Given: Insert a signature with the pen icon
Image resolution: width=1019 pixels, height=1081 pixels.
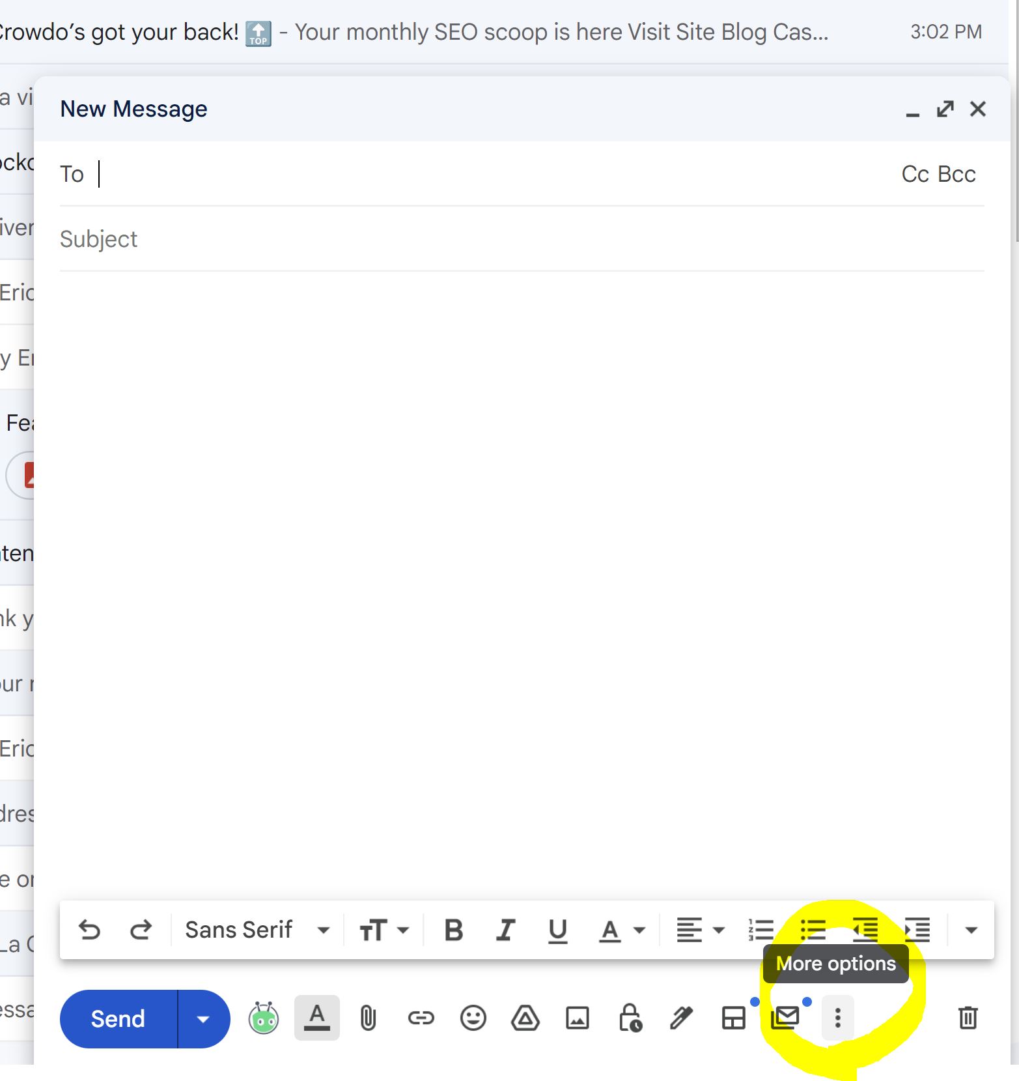Looking at the screenshot, I should click(x=681, y=1018).
